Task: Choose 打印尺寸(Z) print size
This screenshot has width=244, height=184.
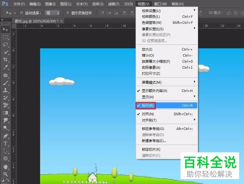Action: [167, 74]
